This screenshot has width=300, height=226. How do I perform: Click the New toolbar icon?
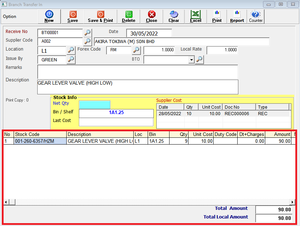coord(49,17)
